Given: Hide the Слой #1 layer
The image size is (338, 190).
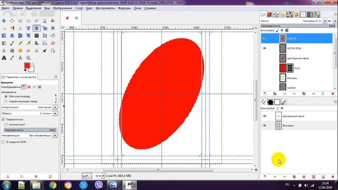Looking at the screenshot, I should coord(265,39).
